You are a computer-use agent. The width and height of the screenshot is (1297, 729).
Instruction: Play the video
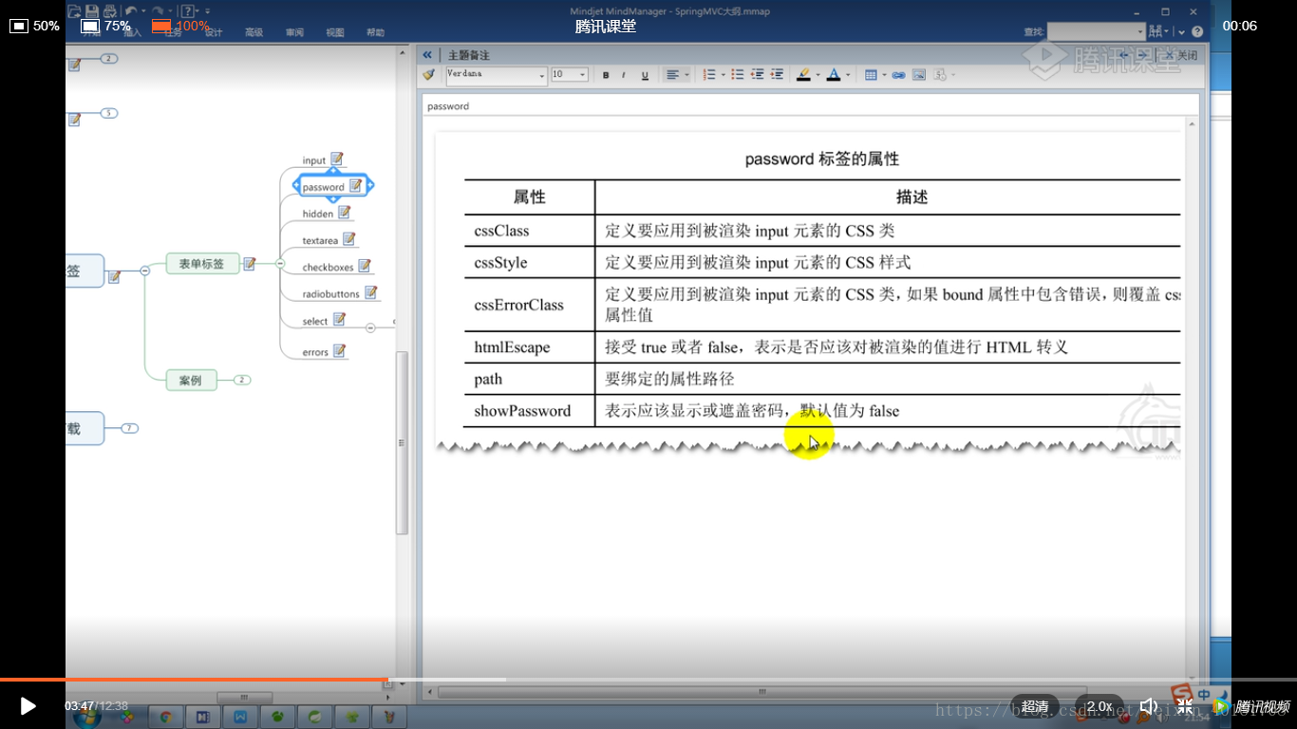28,706
